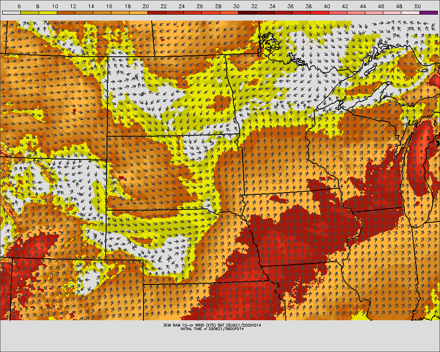
Task: Click the light orange swatch between 18 and 20
Action: [138, 12]
